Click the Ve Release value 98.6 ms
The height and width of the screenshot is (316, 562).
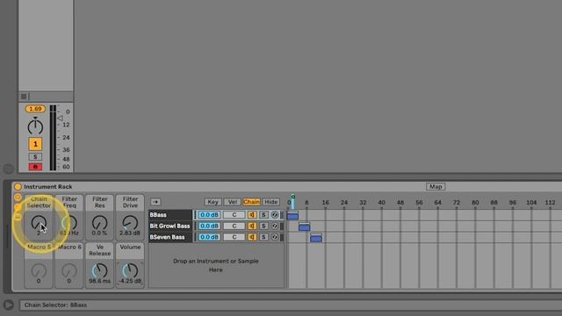pyautogui.click(x=99, y=281)
